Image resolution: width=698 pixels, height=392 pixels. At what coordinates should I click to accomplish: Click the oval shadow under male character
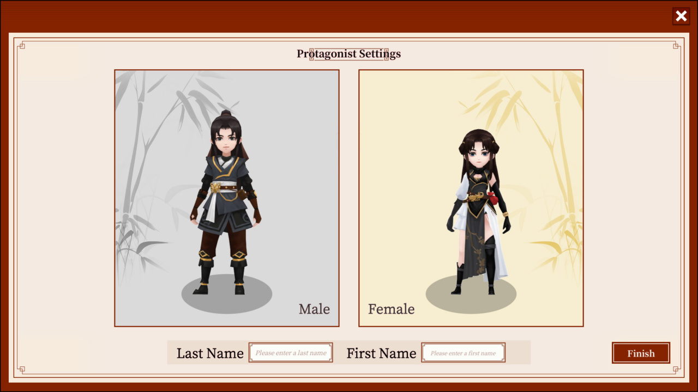pos(227,295)
